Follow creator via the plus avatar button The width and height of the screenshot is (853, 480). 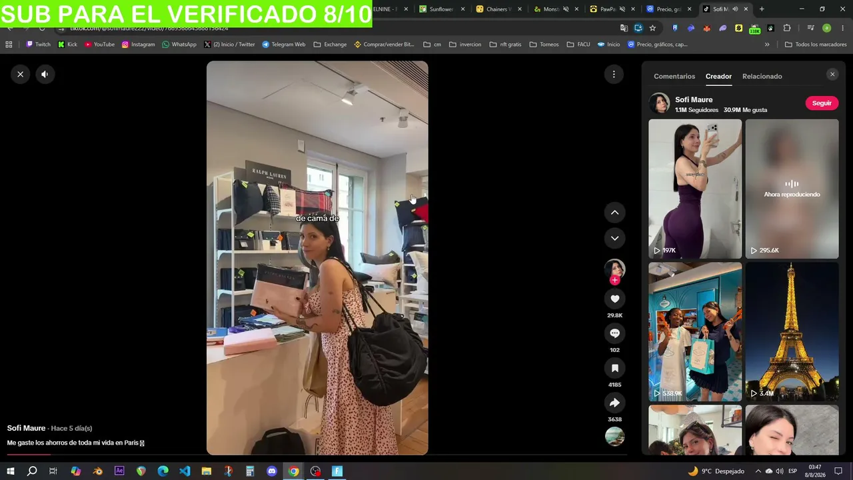[614, 280]
